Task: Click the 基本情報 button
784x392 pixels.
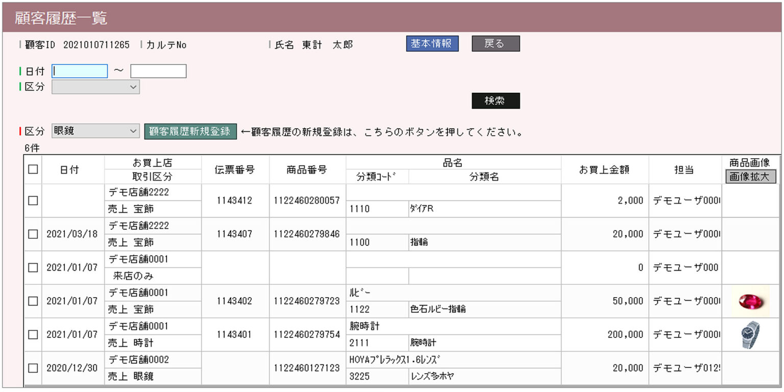Action: pos(432,44)
